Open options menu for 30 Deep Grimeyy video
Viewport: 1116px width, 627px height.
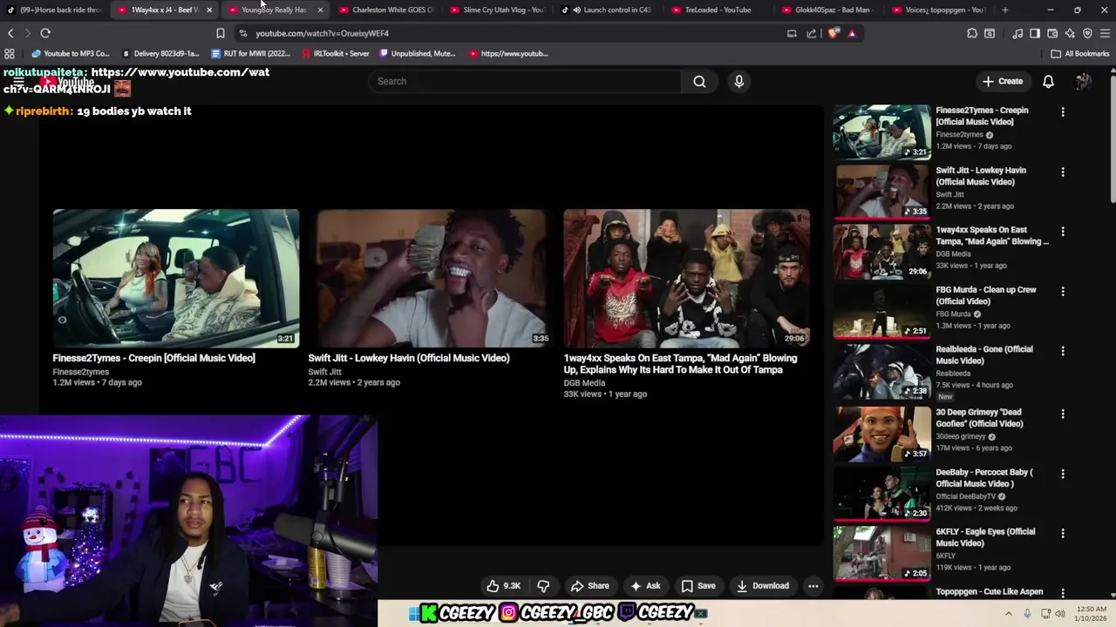tap(1063, 415)
